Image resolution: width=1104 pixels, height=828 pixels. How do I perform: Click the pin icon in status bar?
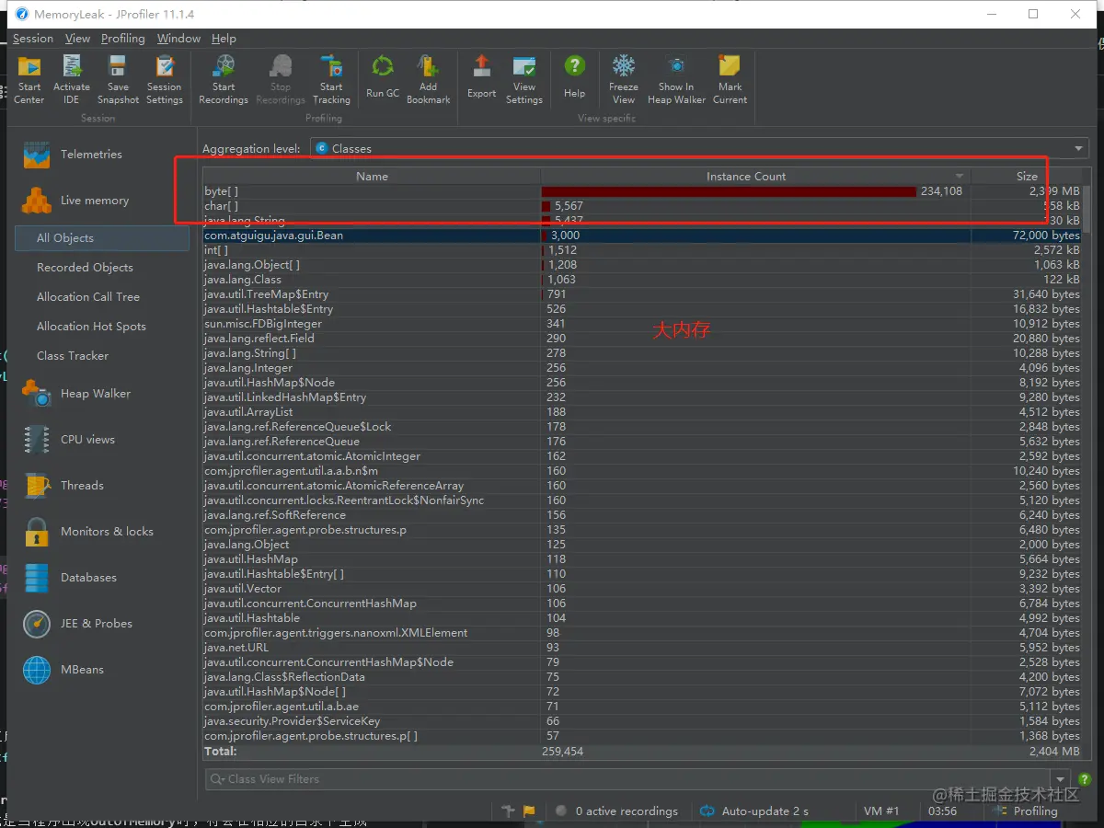509,811
